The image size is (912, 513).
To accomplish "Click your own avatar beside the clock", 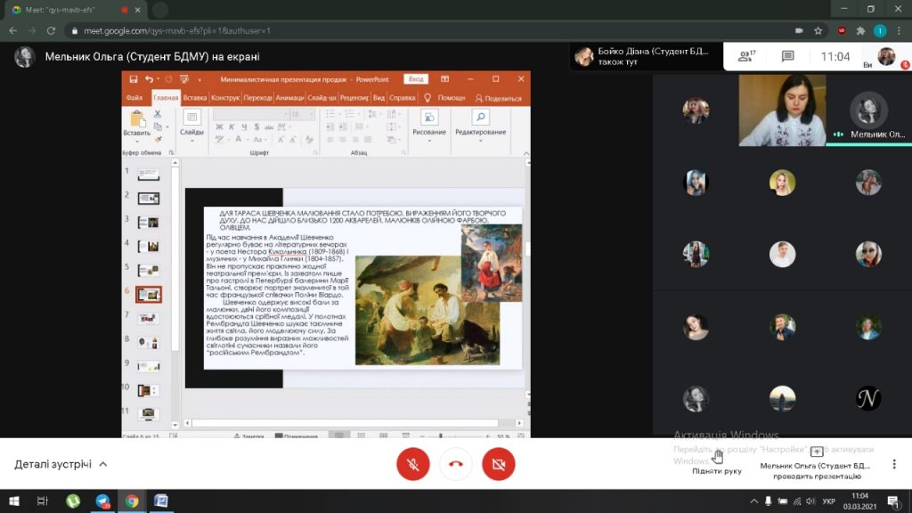I will 886,56.
